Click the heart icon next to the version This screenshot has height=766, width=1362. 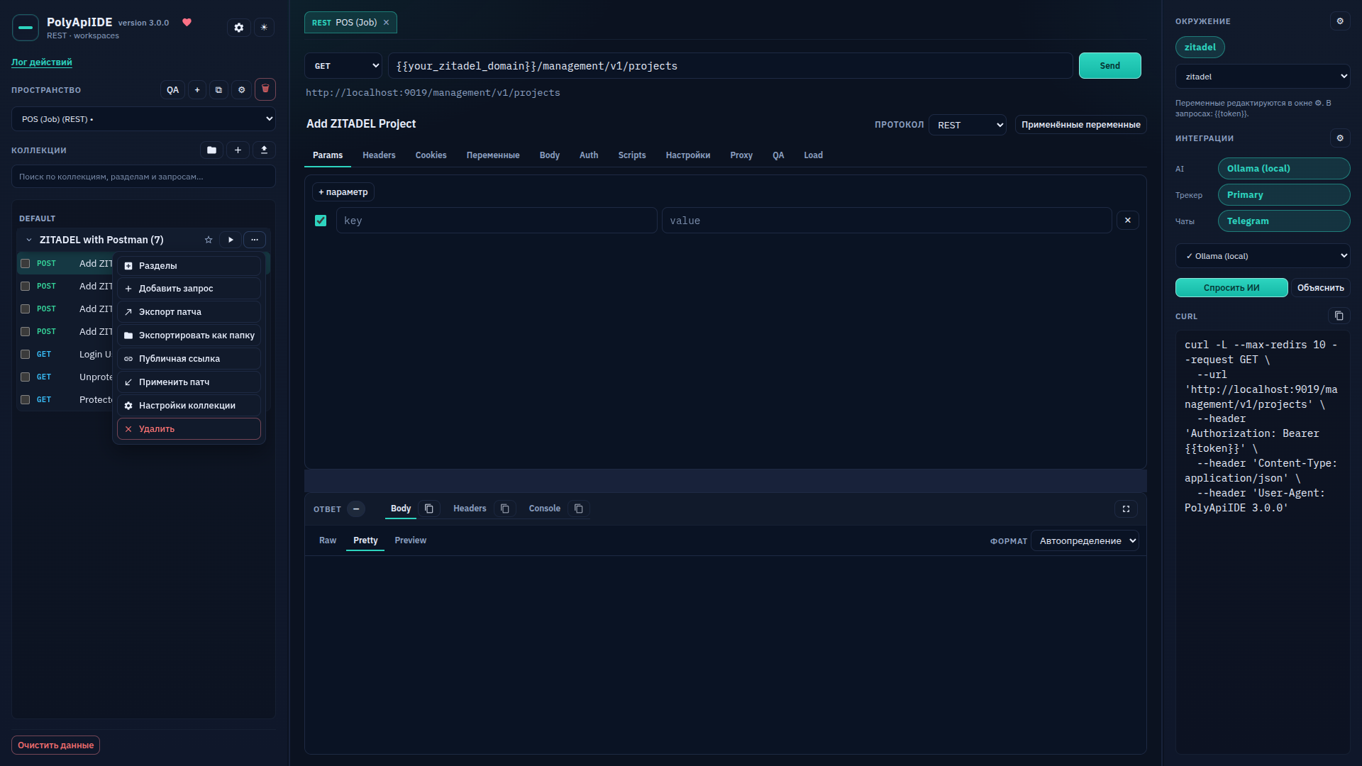point(187,23)
